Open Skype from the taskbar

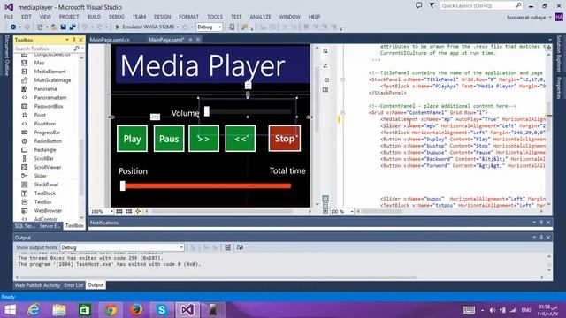point(162,310)
